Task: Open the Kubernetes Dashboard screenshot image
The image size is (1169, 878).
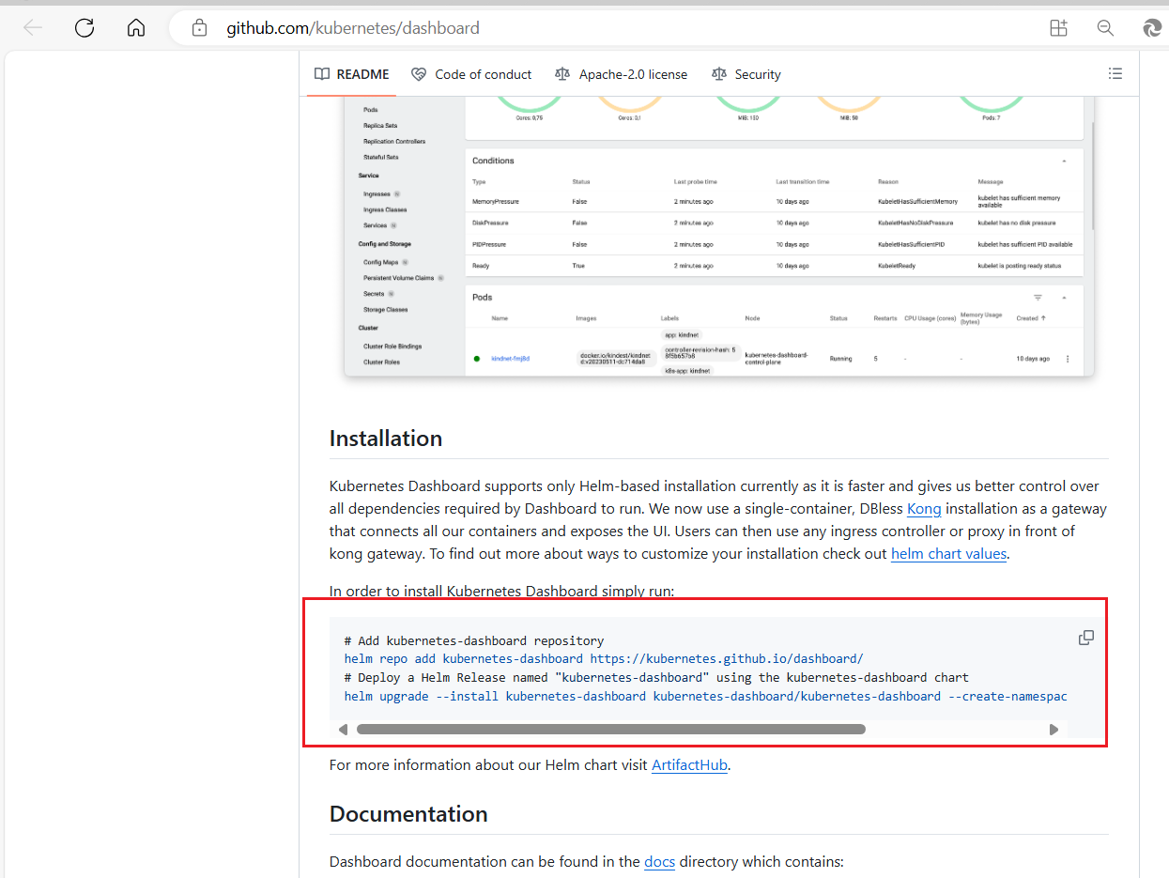Action: [718, 237]
